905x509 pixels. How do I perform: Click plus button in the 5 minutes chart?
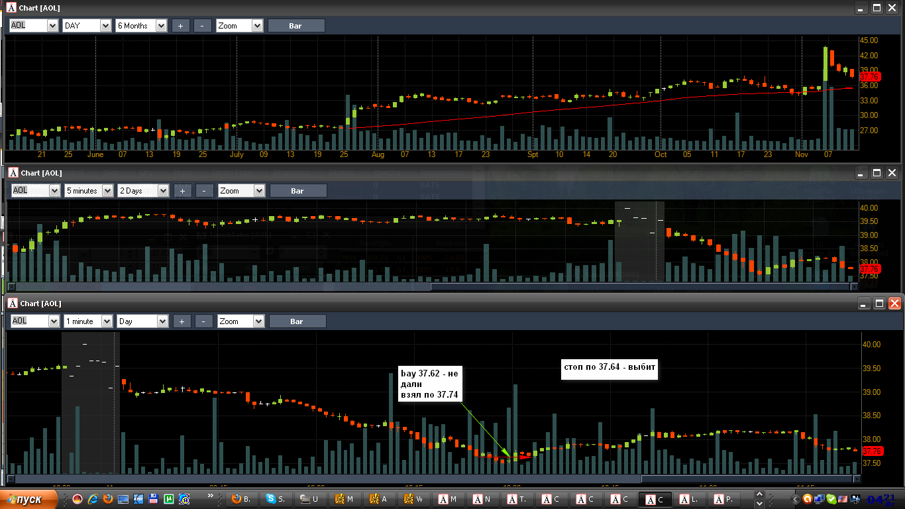point(183,190)
